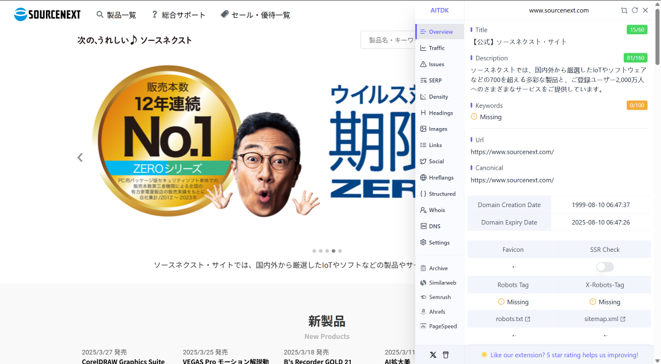661x364 pixels.
Task: Click the Keywords Missing warning
Action: (x=486, y=117)
